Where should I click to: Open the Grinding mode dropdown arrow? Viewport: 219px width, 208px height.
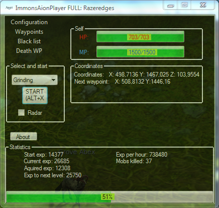coord(53,80)
